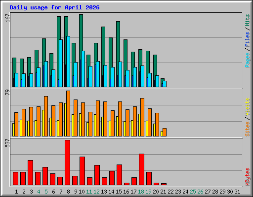Click the red KBytes bar for day 3
This screenshot has width=253, height=197.
point(30,173)
